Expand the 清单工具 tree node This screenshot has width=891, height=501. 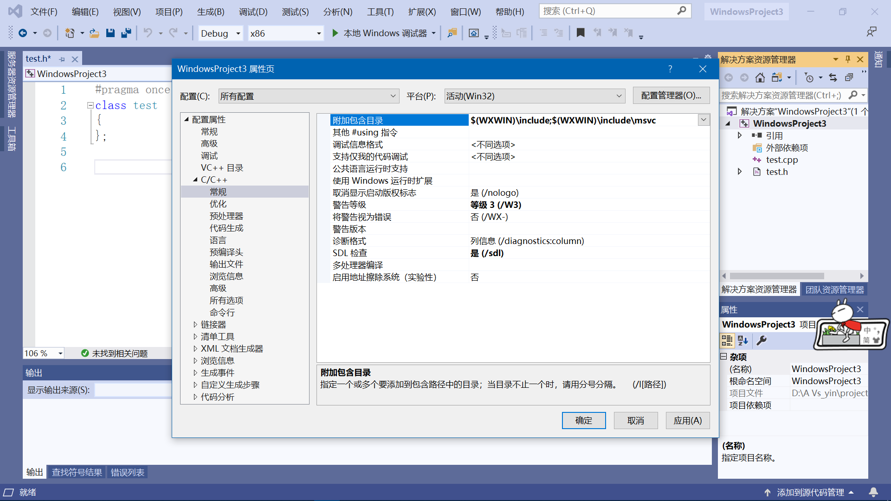point(195,336)
